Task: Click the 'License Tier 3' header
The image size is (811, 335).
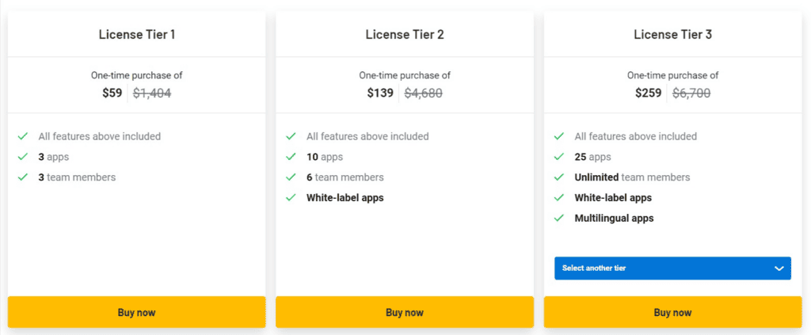Action: pos(673,34)
